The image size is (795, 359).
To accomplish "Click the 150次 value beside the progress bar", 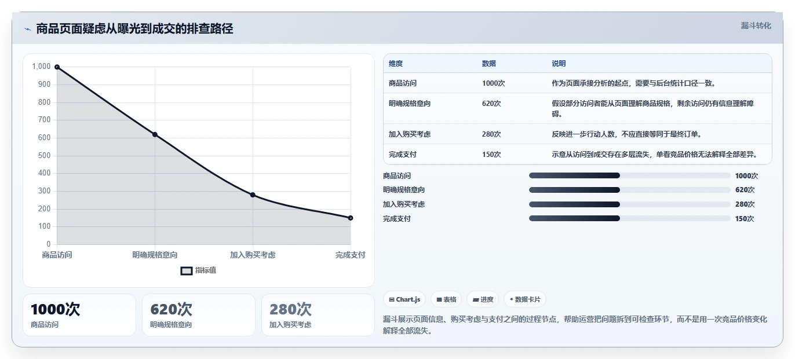I will (x=745, y=219).
